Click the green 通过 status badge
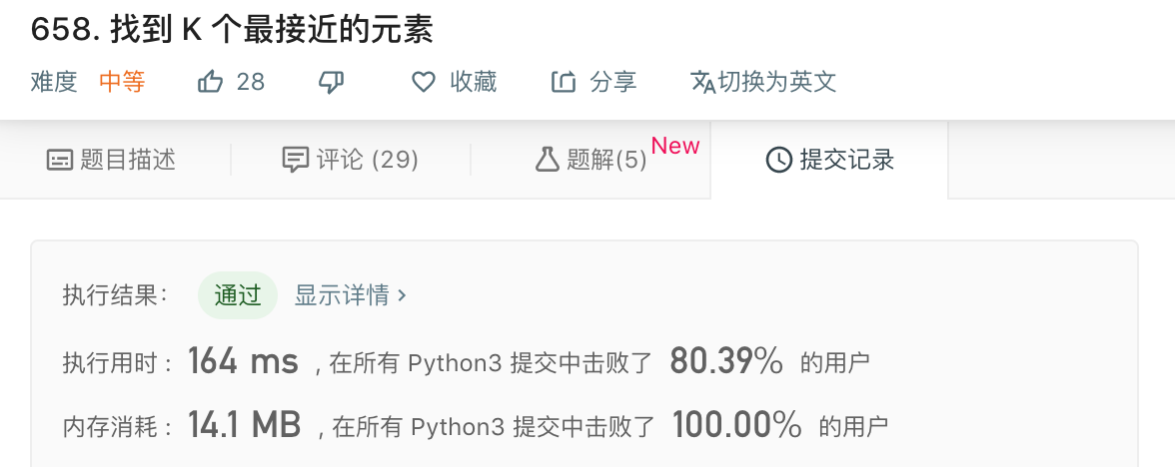1175x467 pixels. 238,295
